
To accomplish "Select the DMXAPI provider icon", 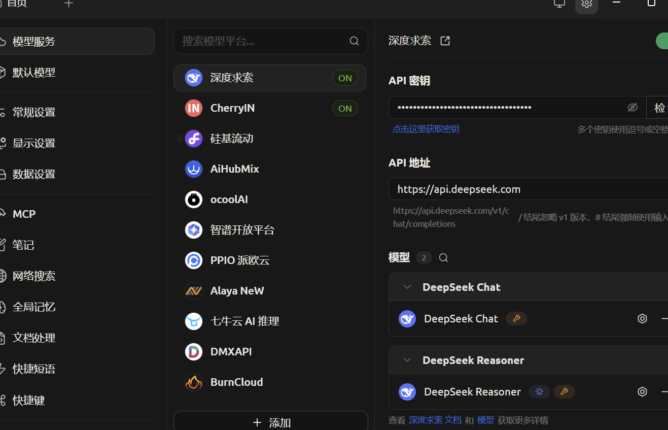I will [x=194, y=352].
